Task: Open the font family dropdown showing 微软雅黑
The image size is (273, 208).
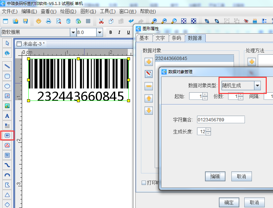Action: pos(73,33)
